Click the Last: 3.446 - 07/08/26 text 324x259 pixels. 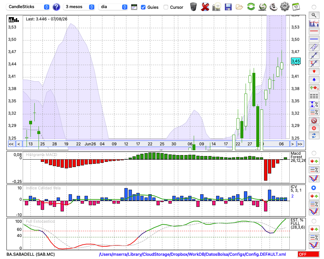pos(46,19)
